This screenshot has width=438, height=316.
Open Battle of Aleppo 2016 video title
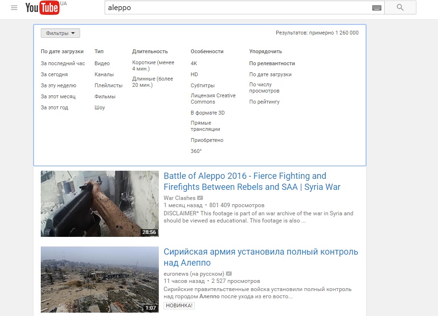(252, 181)
